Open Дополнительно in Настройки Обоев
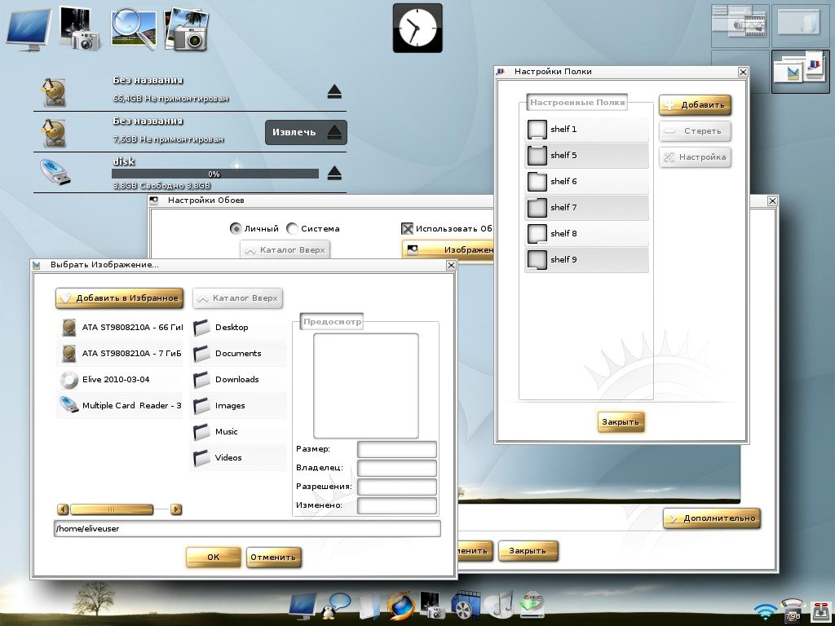The width and height of the screenshot is (835, 626). (712, 518)
